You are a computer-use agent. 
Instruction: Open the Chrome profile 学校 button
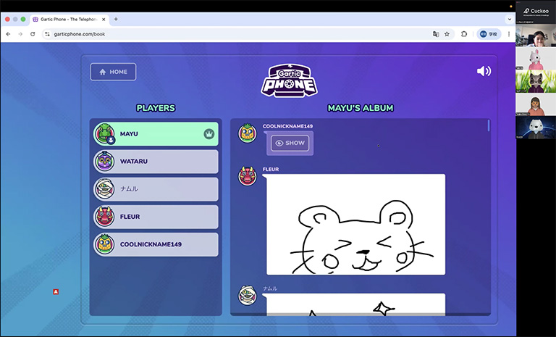point(489,34)
